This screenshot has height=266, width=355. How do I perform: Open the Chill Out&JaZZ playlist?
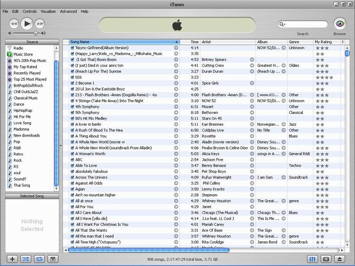coord(26,91)
